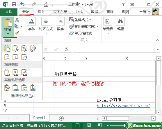This screenshot has width=162, height=129.
Task: Open the Copy dropdown arrow
Action: tap(22, 26)
